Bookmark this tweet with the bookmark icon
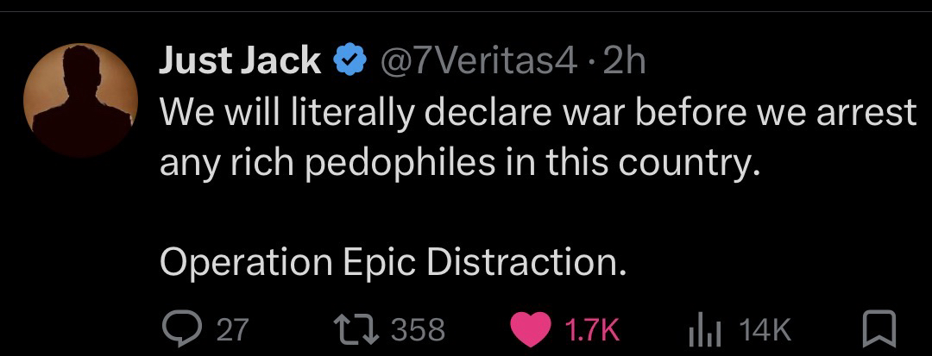Screen dimensions: 932x356 879,328
